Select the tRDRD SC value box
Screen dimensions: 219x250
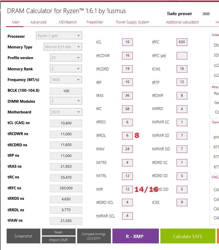(182, 163)
